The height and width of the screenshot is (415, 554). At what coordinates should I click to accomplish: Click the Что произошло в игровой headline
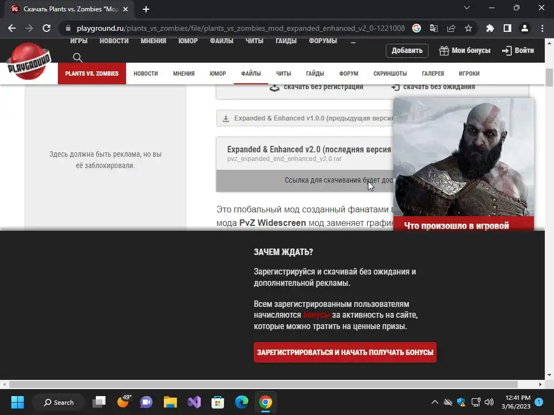pos(456,225)
